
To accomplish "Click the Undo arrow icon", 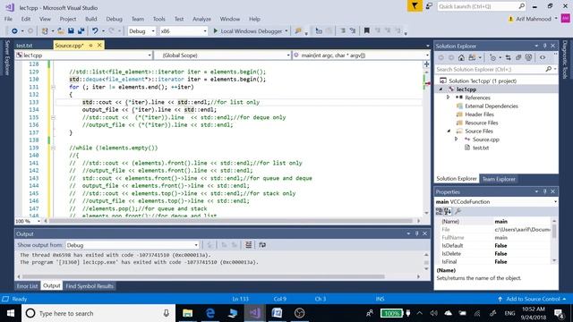I will pos(95,31).
